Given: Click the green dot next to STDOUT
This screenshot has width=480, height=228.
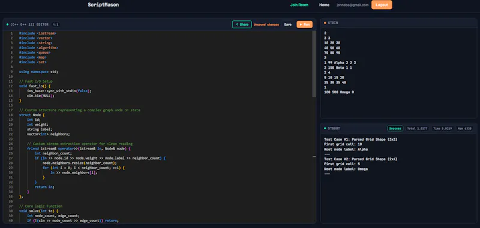Looking at the screenshot, I should click(325, 129).
